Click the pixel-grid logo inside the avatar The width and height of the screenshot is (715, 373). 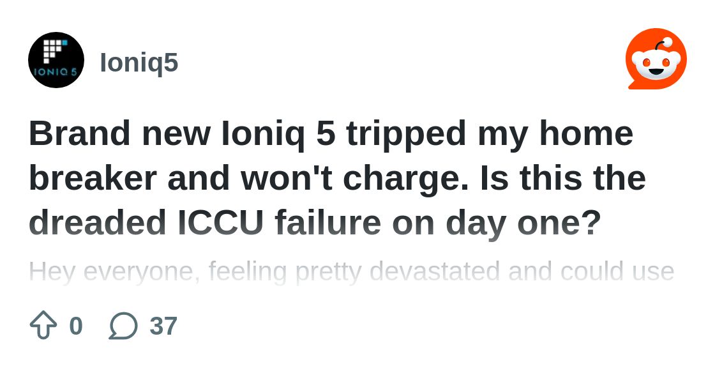(54, 50)
